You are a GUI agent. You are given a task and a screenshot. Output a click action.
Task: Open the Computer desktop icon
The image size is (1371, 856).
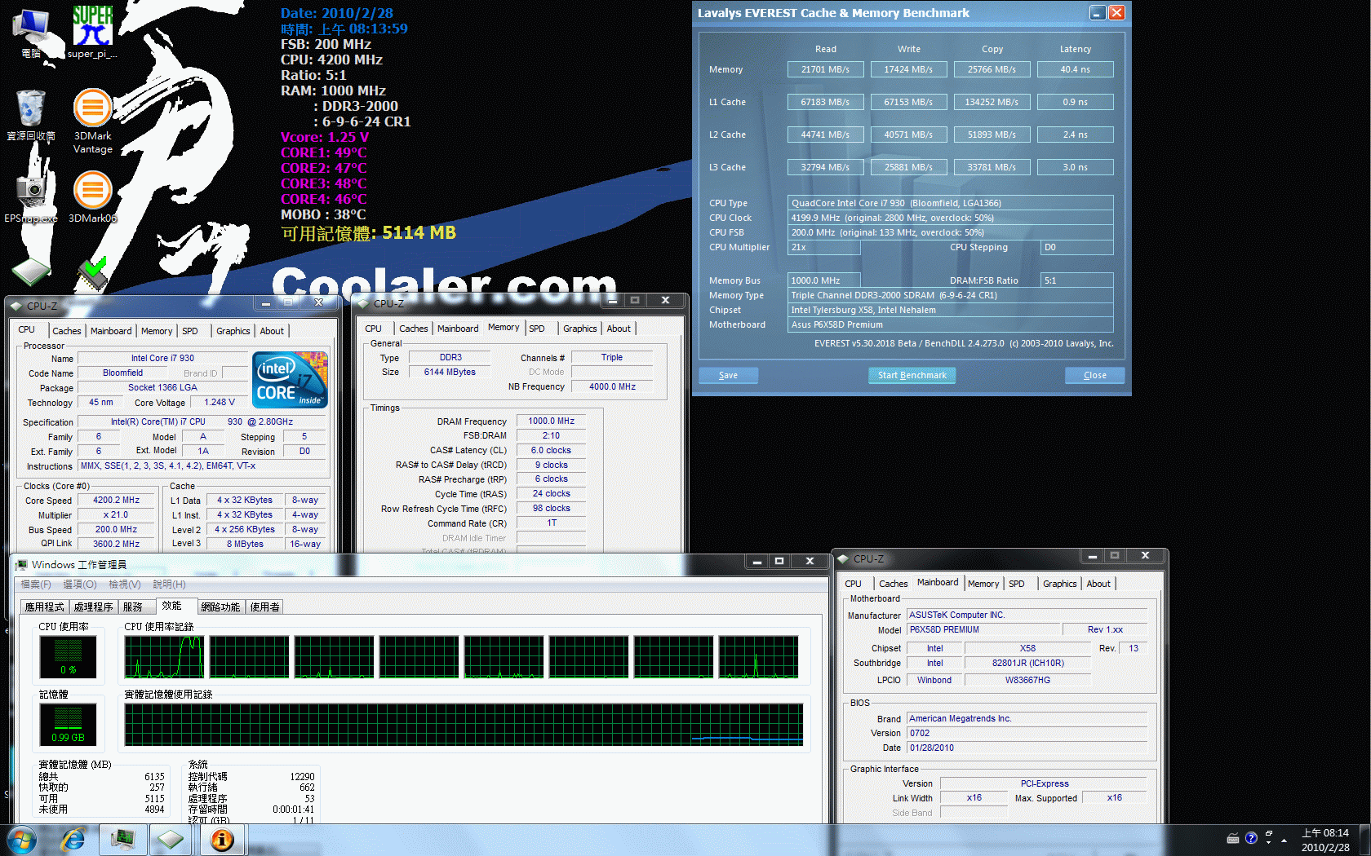point(31,33)
